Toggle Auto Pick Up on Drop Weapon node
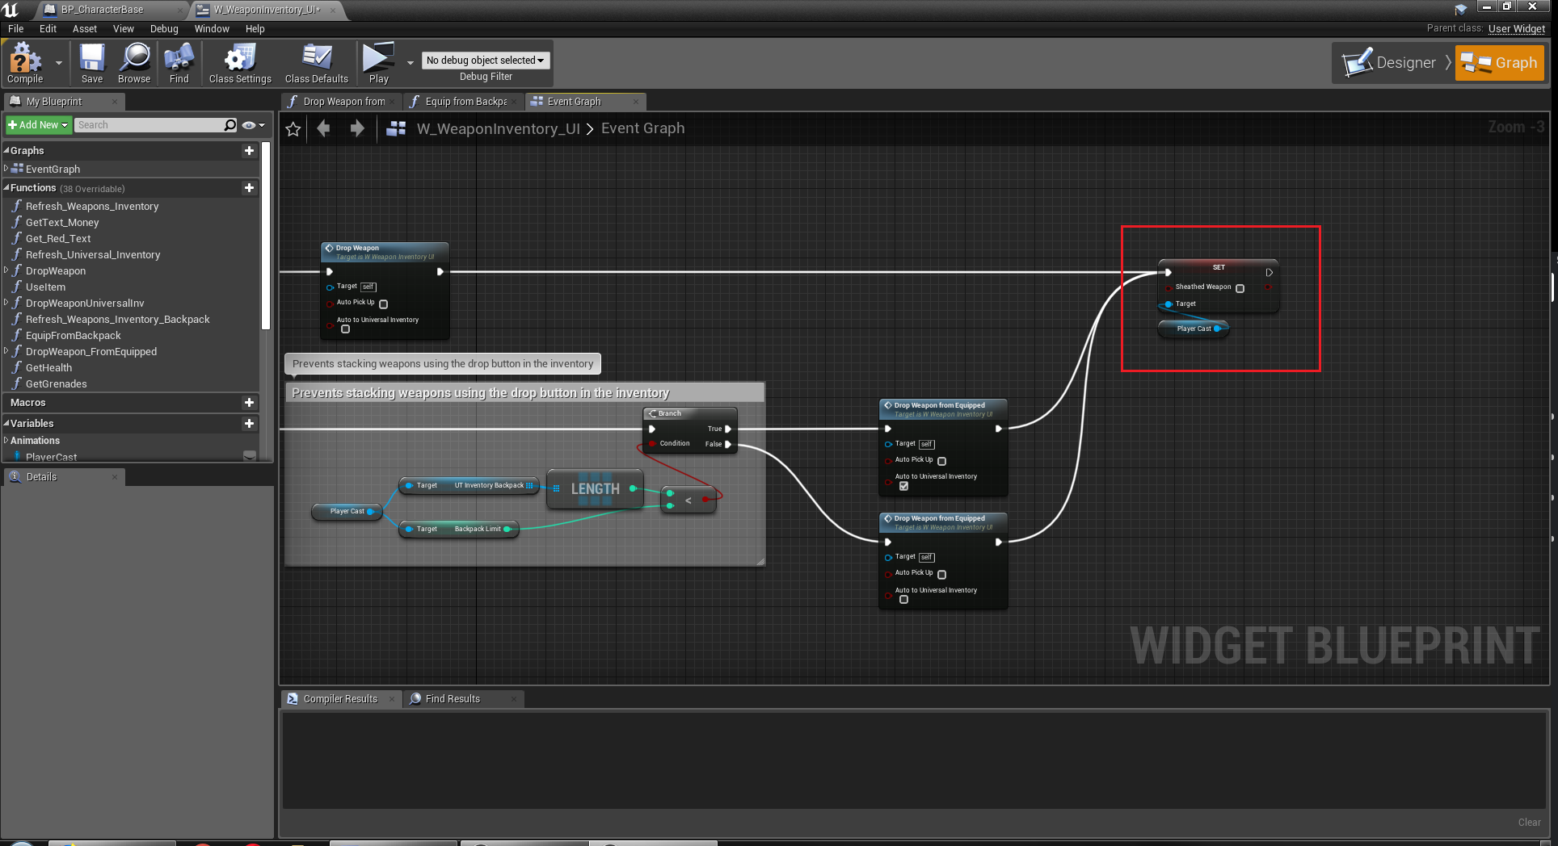The height and width of the screenshot is (846, 1558). tap(384, 304)
